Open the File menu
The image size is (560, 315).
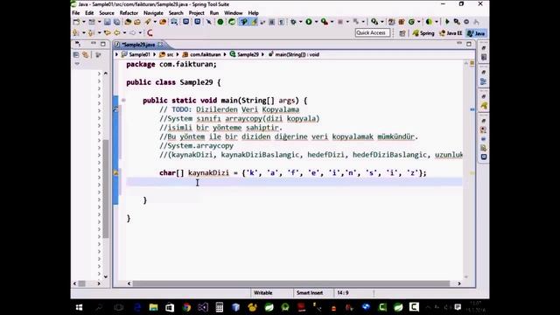pyautogui.click(x=76, y=13)
